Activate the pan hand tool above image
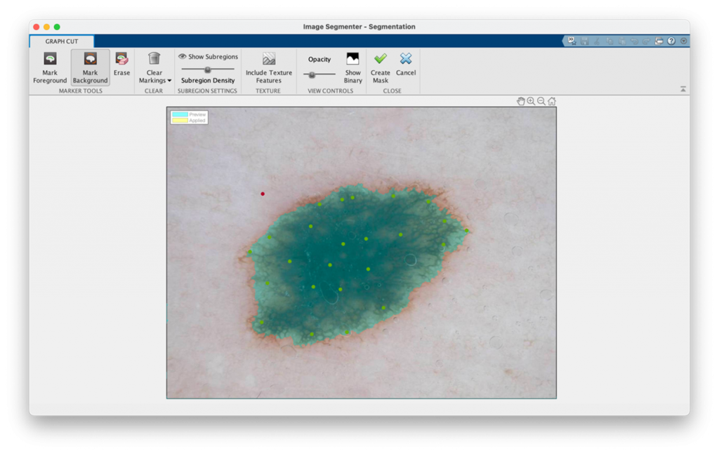The image size is (719, 454). (521, 101)
